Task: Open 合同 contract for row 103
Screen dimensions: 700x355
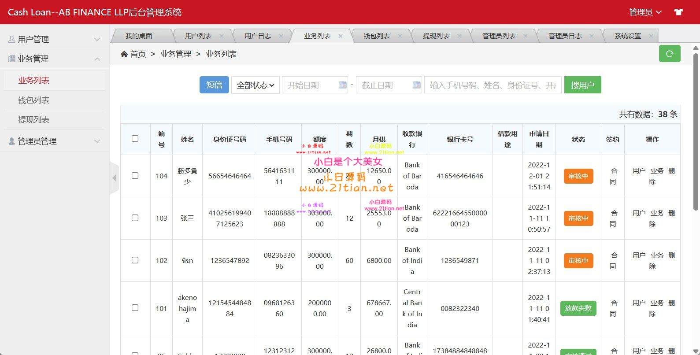Action: [x=614, y=218]
